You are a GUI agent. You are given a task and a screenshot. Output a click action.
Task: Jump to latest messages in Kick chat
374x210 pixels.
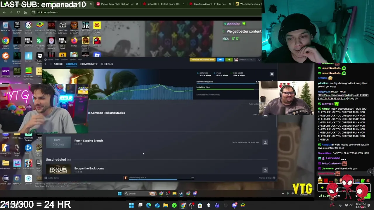coord(370,171)
